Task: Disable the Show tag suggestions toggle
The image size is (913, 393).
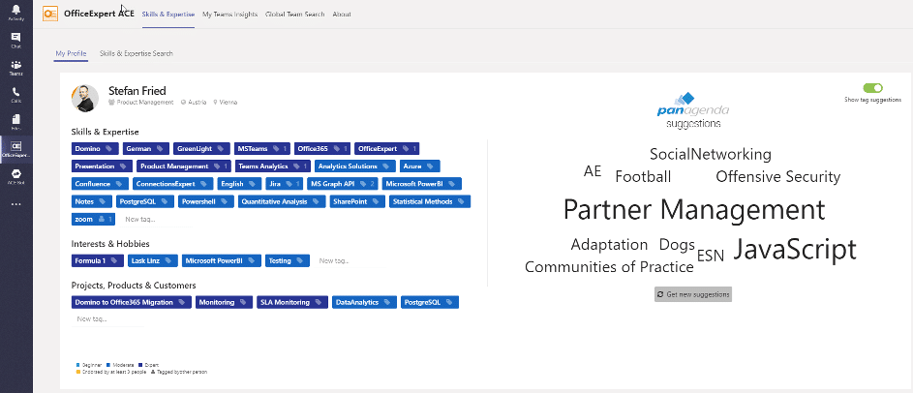Action: [x=872, y=88]
